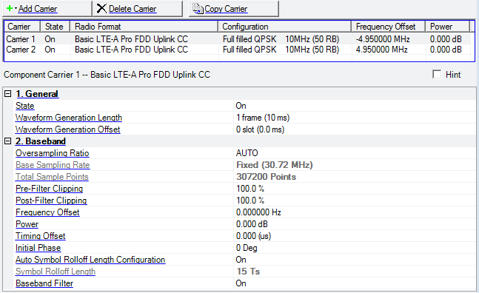This screenshot has width=479, height=293.
Task: Click the Baseband Filter On value
Action: 241,283
